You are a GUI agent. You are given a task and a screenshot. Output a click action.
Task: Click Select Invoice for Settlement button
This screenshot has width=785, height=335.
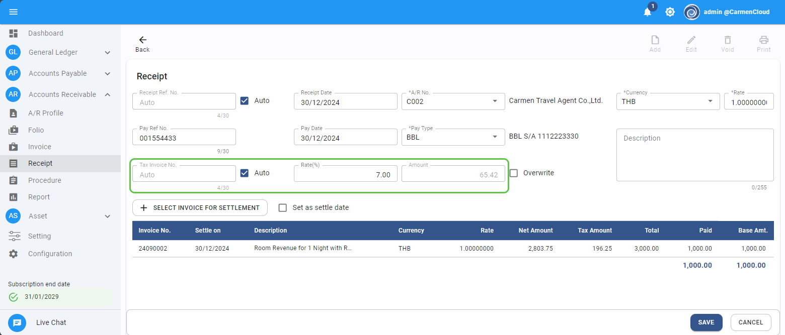pyautogui.click(x=200, y=207)
